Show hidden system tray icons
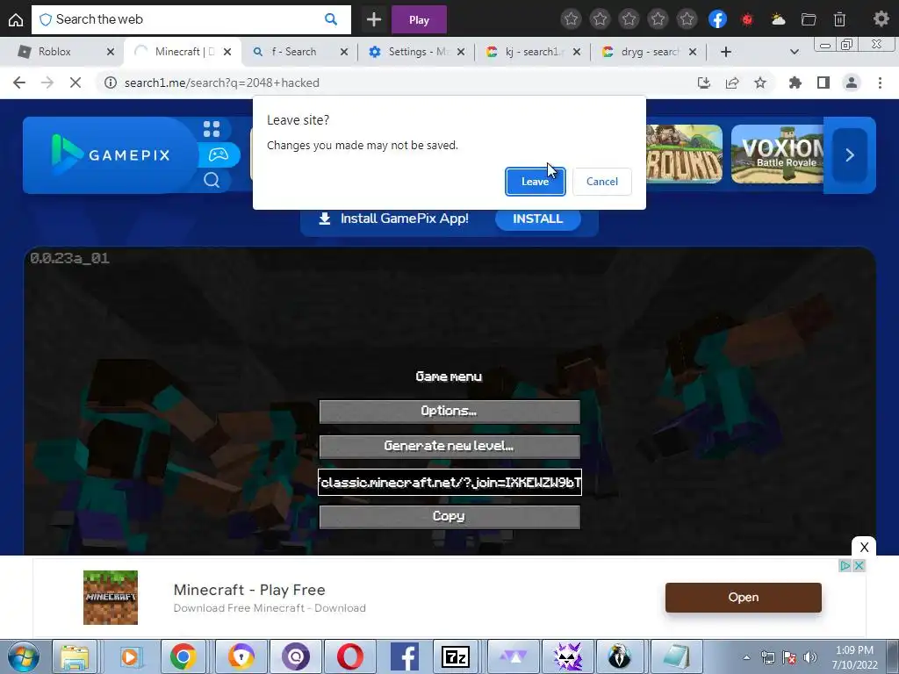The height and width of the screenshot is (674, 899). pos(746,657)
